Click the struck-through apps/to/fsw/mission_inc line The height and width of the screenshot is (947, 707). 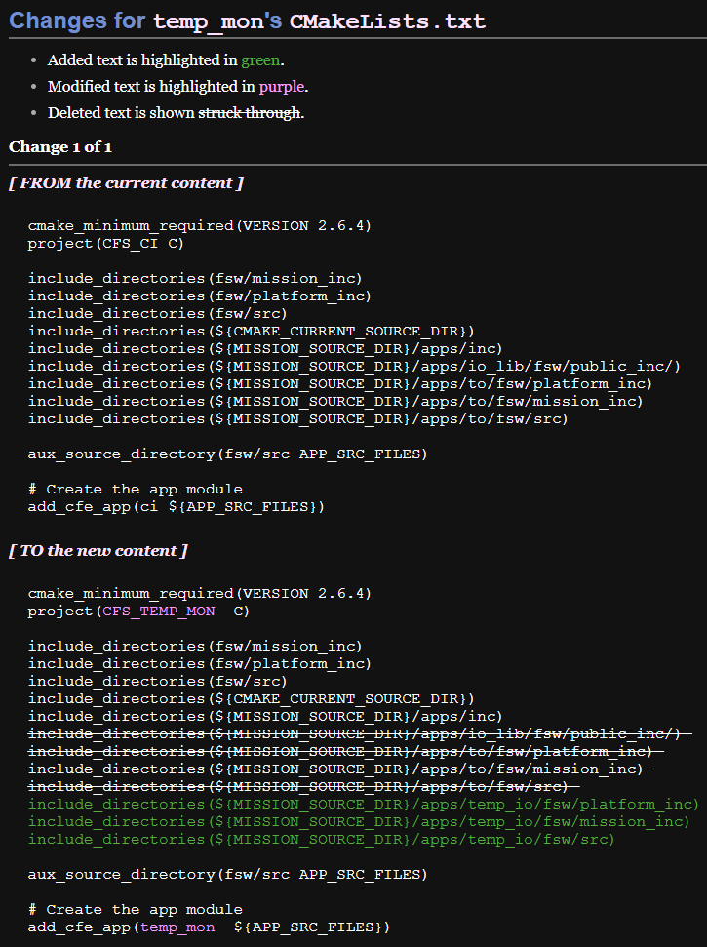coord(340,769)
